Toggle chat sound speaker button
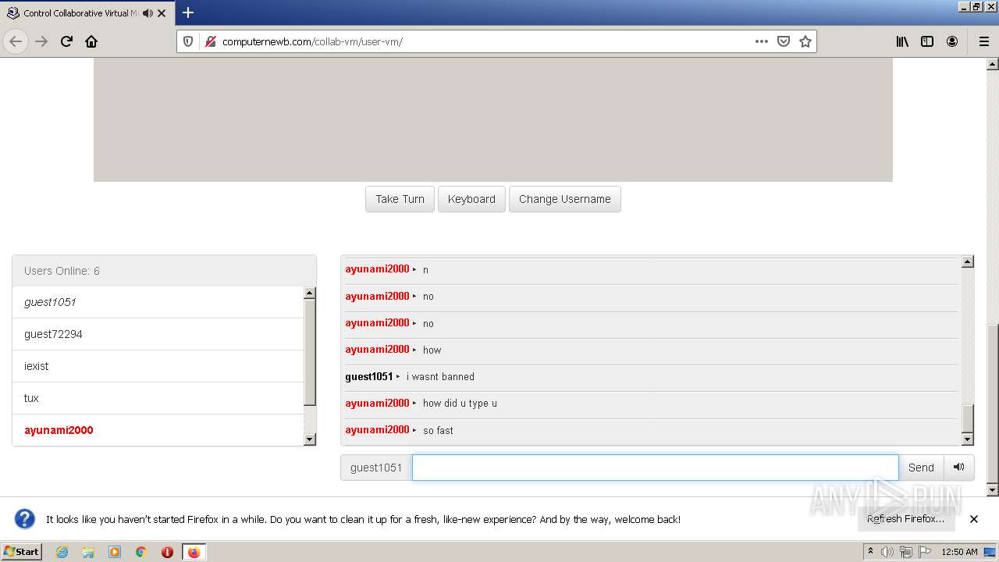 [959, 468]
